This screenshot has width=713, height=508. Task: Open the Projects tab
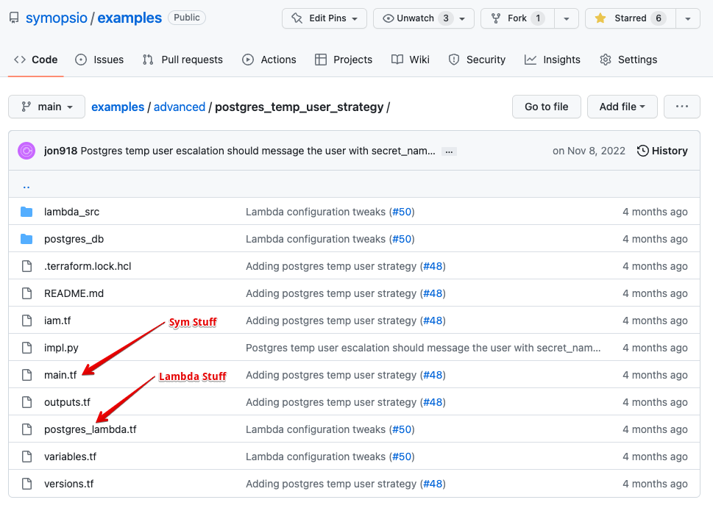[344, 60]
